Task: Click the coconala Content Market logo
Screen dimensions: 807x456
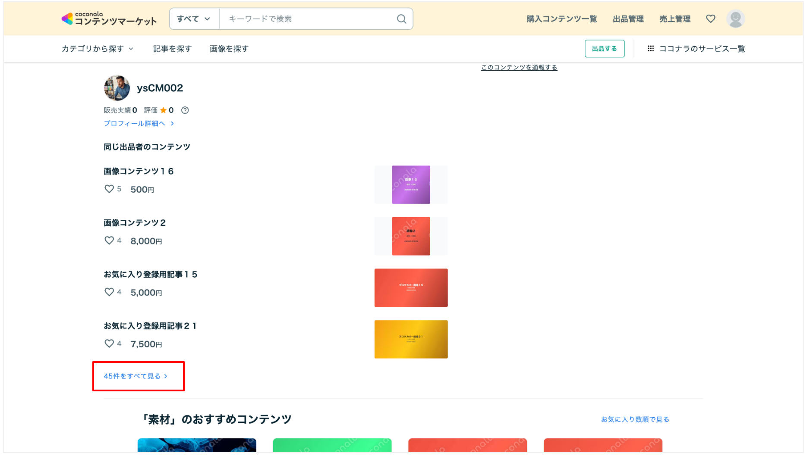Action: click(109, 19)
